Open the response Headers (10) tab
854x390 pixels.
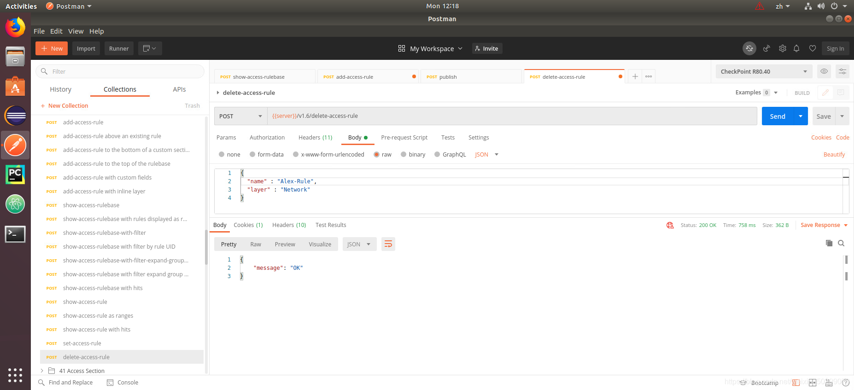[x=289, y=225]
